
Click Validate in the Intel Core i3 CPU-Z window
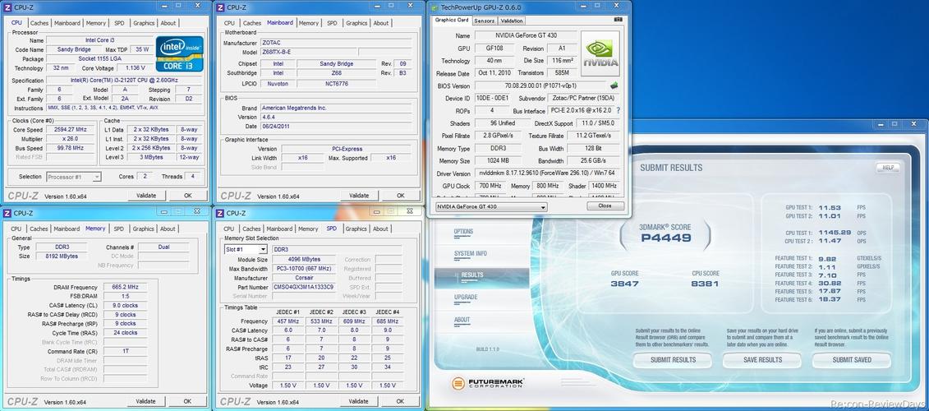click(145, 195)
